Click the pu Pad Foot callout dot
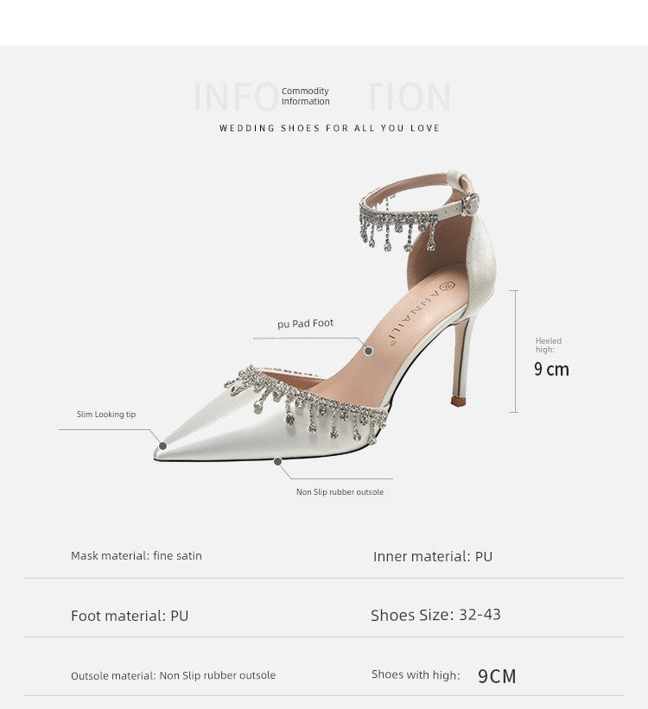Image resolution: width=648 pixels, height=709 pixels. pos(369,351)
